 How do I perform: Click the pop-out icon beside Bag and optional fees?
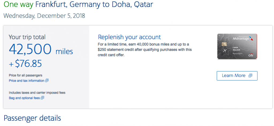[43, 98]
